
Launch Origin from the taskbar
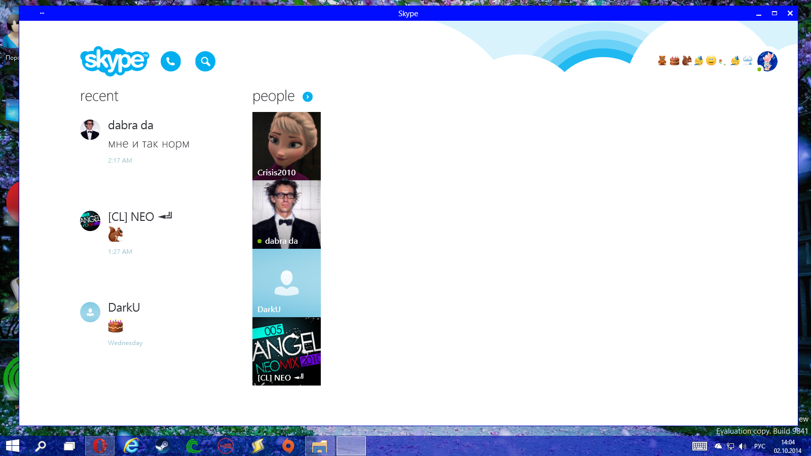click(288, 446)
